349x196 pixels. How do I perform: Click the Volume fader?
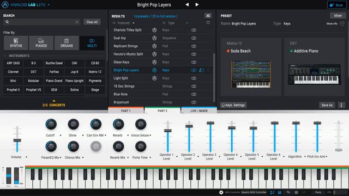click(x=17, y=140)
